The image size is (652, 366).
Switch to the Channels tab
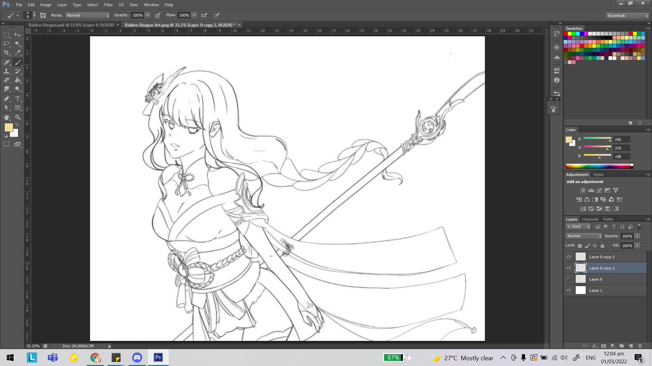pos(590,219)
